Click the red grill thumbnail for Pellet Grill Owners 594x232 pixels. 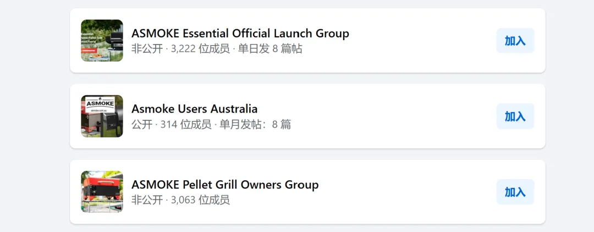click(x=102, y=191)
